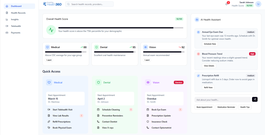The image size is (265, 135).
Task: Open Start Telehealth Visit link
Action: click(x=62, y=110)
